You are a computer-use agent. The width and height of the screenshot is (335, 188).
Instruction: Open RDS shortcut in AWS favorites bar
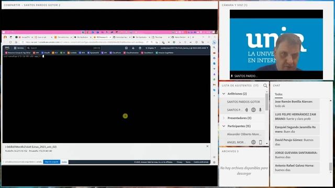point(82,53)
